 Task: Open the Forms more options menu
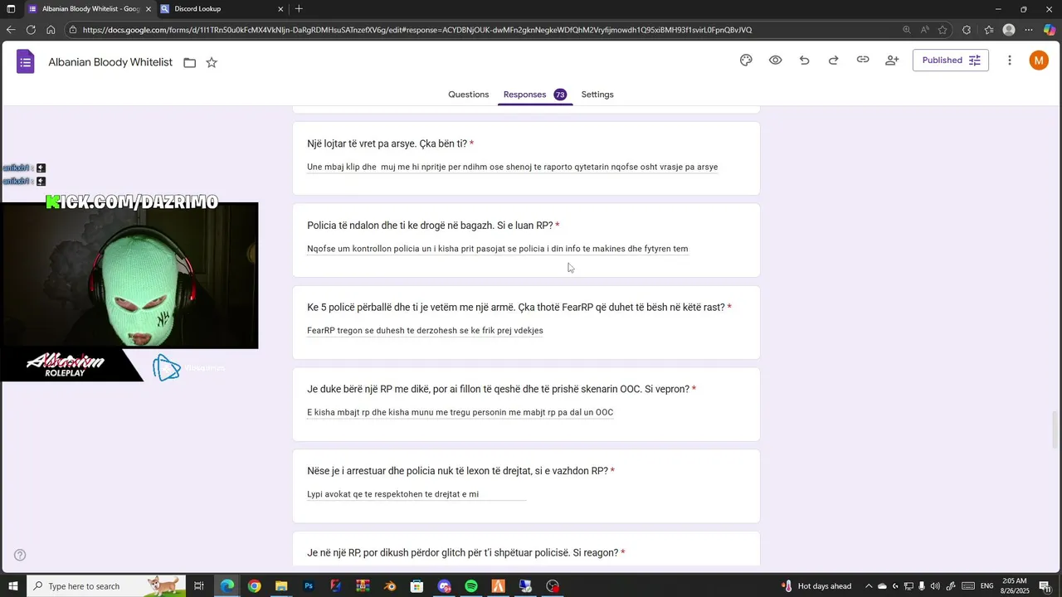coord(1009,60)
